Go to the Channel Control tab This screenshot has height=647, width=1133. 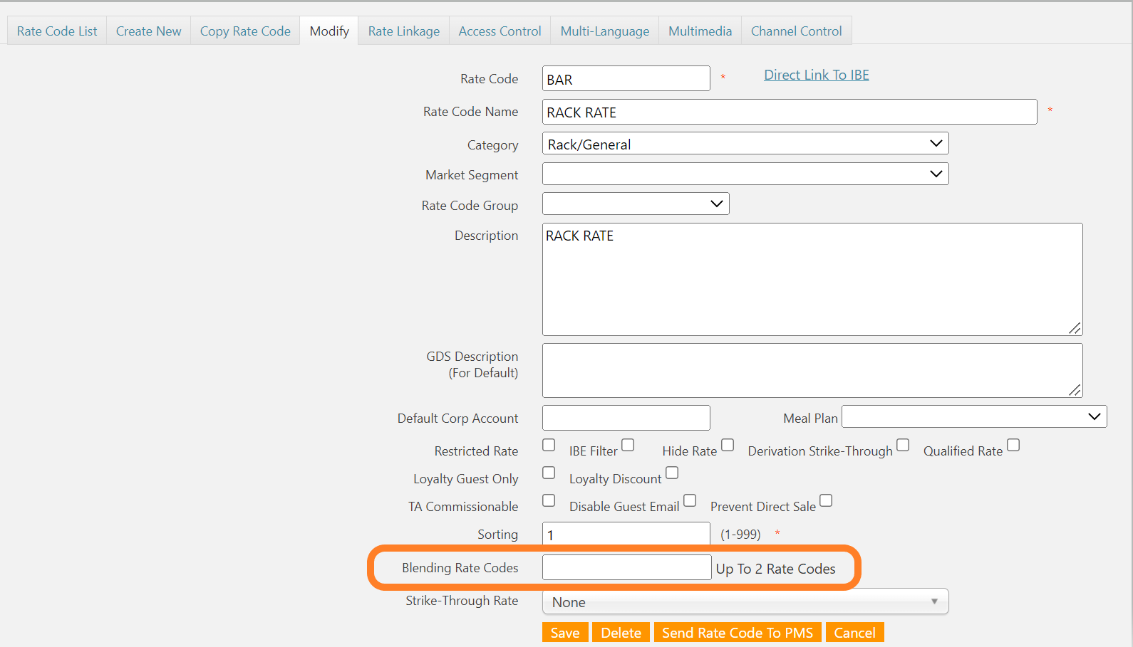pos(796,31)
